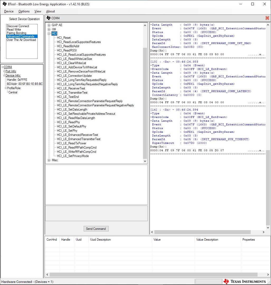Screen dimensions: 271x285
Task: Click the Bluetooth icon next to the COM4 tab
Action: (x=49, y=18)
